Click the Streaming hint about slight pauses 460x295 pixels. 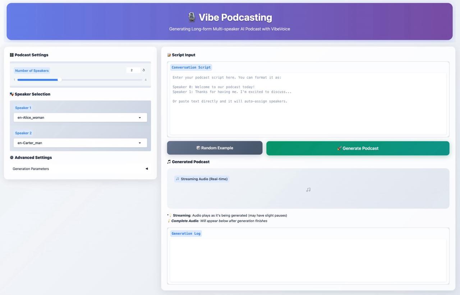point(230,215)
